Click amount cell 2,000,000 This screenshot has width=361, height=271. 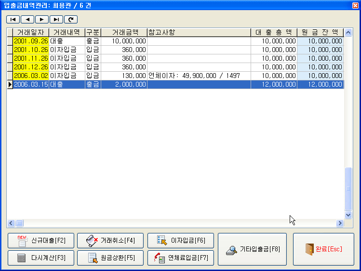coord(124,85)
